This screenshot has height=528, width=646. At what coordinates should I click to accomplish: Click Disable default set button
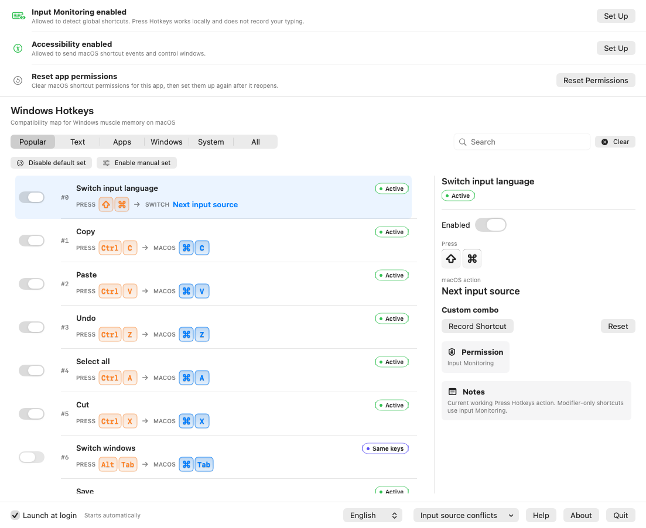(x=52, y=163)
